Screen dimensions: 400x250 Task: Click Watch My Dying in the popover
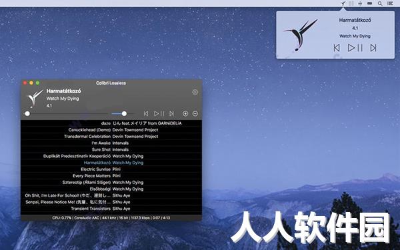(x=355, y=36)
